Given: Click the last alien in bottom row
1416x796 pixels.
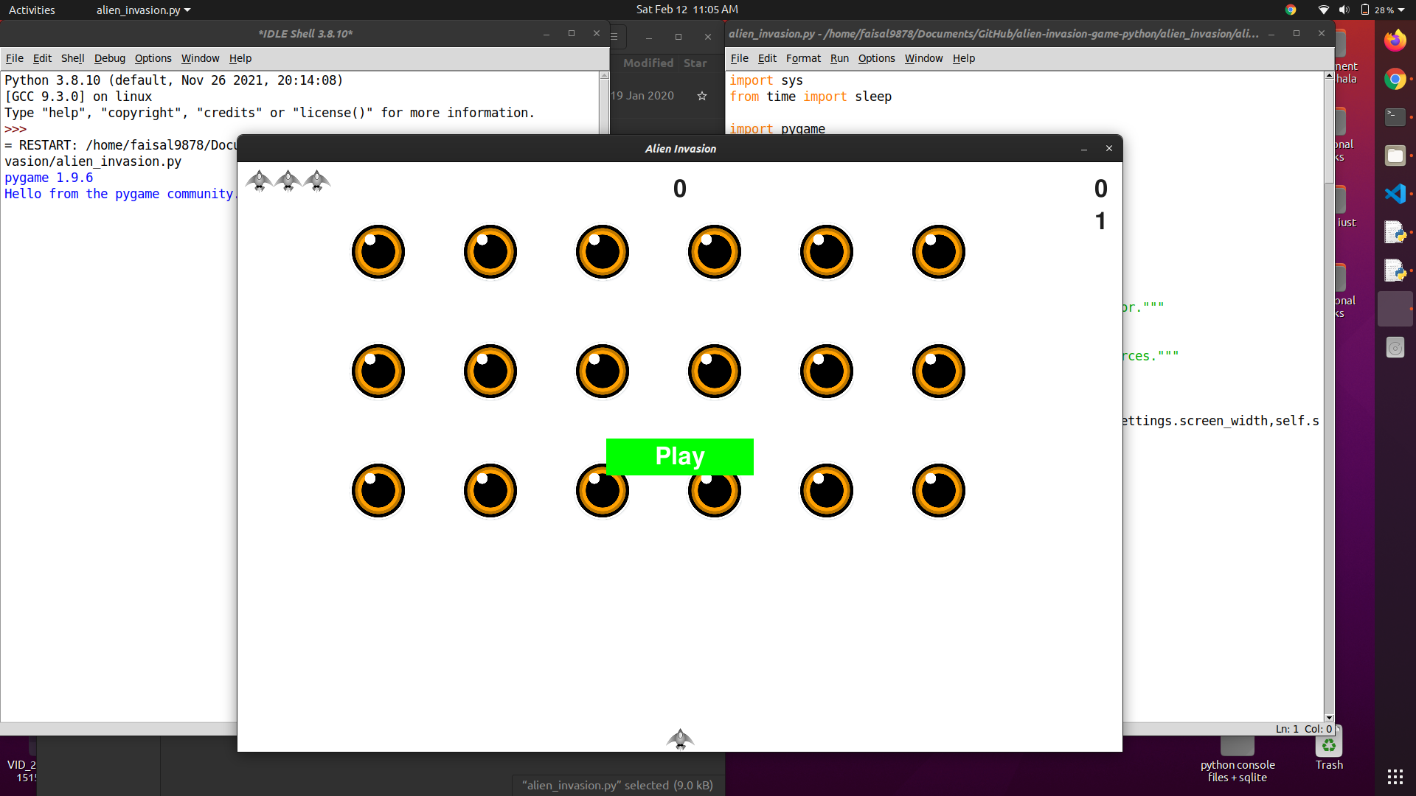Looking at the screenshot, I should (939, 491).
